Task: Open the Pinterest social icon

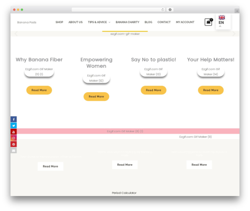Action: pos(13,144)
